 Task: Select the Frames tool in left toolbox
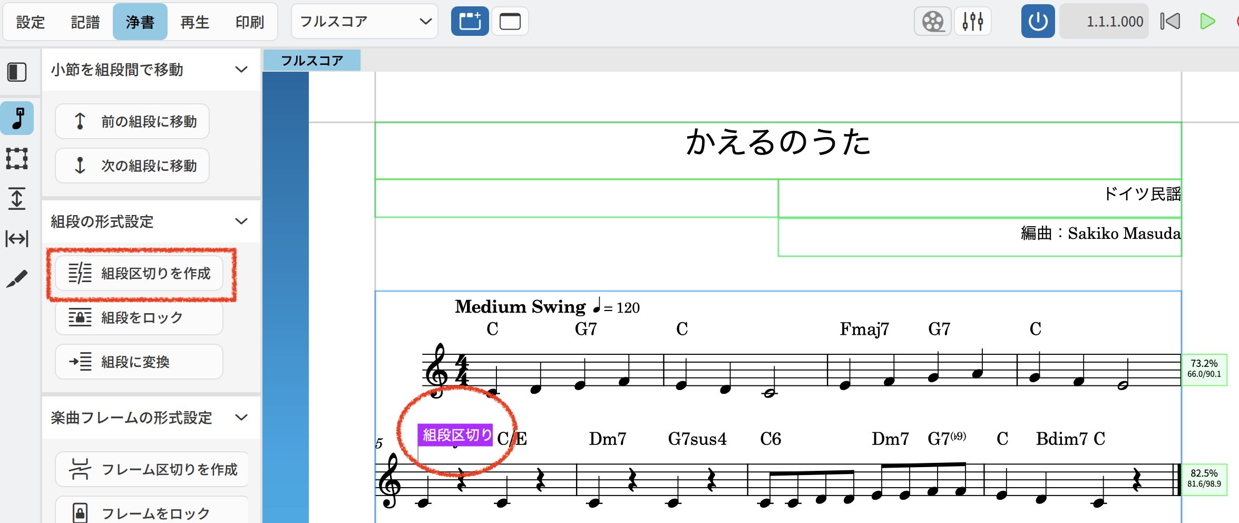click(17, 158)
